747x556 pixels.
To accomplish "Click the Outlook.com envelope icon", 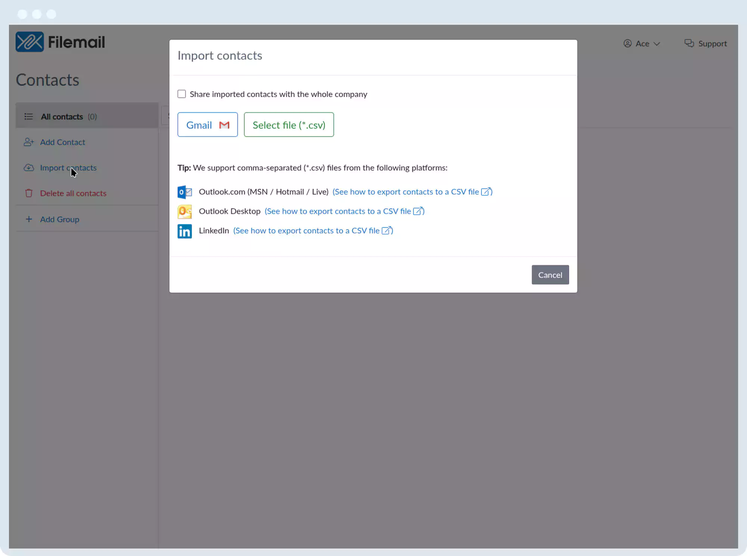I will coord(185,192).
